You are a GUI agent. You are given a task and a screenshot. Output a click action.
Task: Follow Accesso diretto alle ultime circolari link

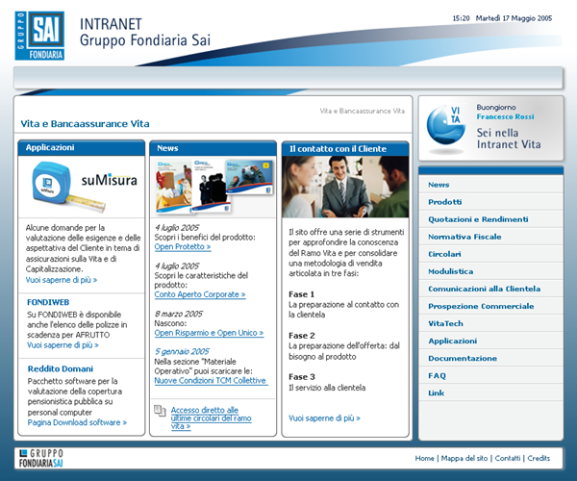coord(211,418)
